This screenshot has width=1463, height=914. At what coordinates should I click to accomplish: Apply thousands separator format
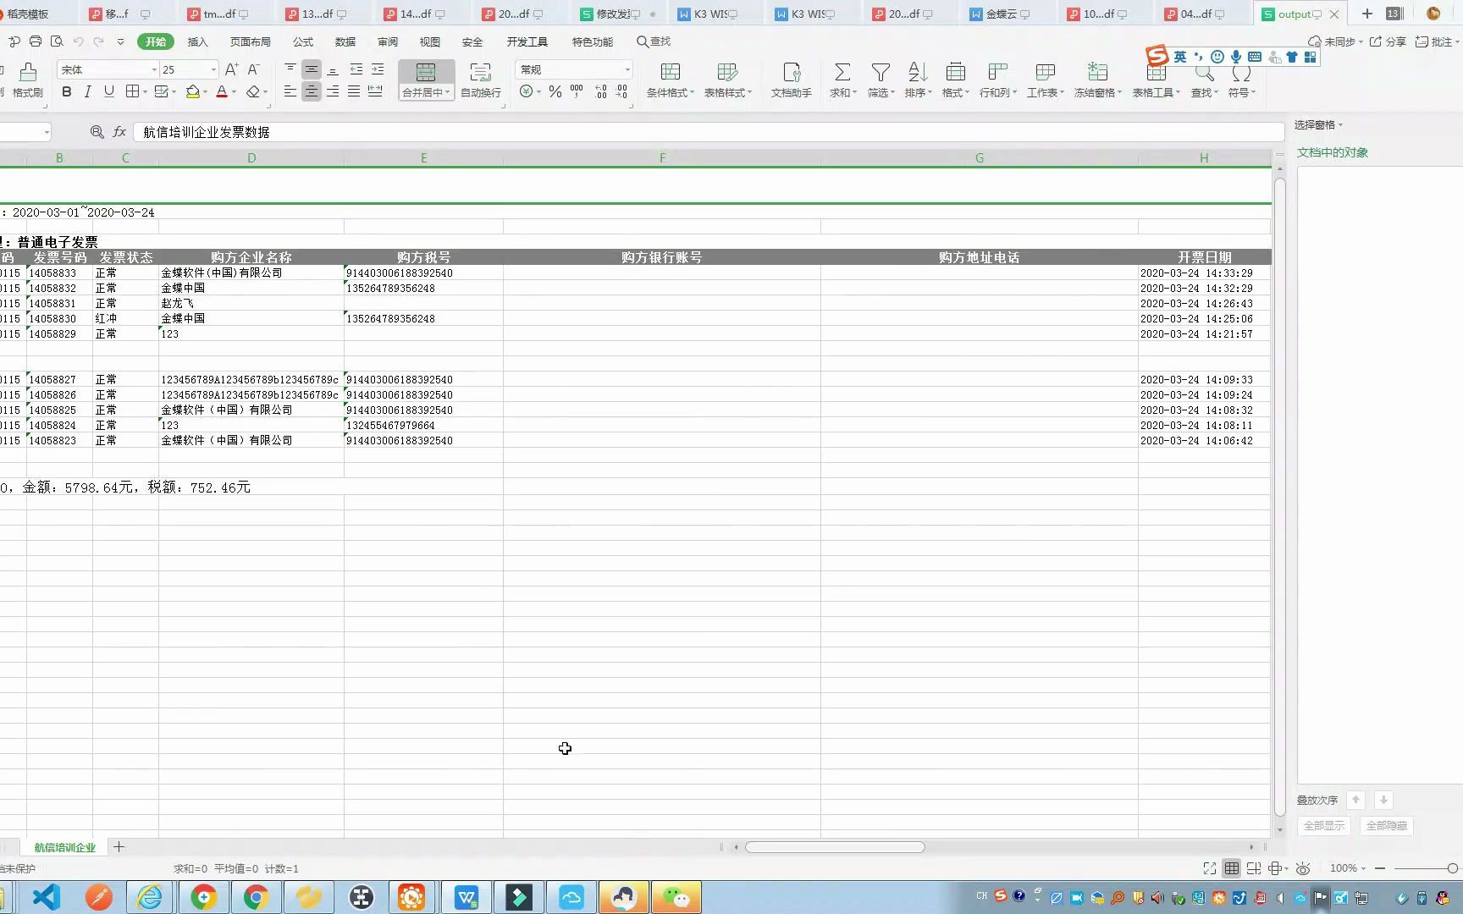[577, 91]
